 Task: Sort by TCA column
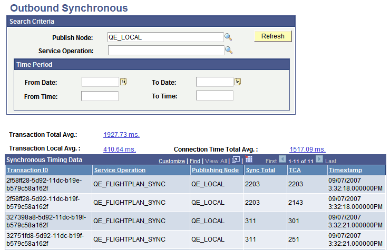click(x=295, y=170)
